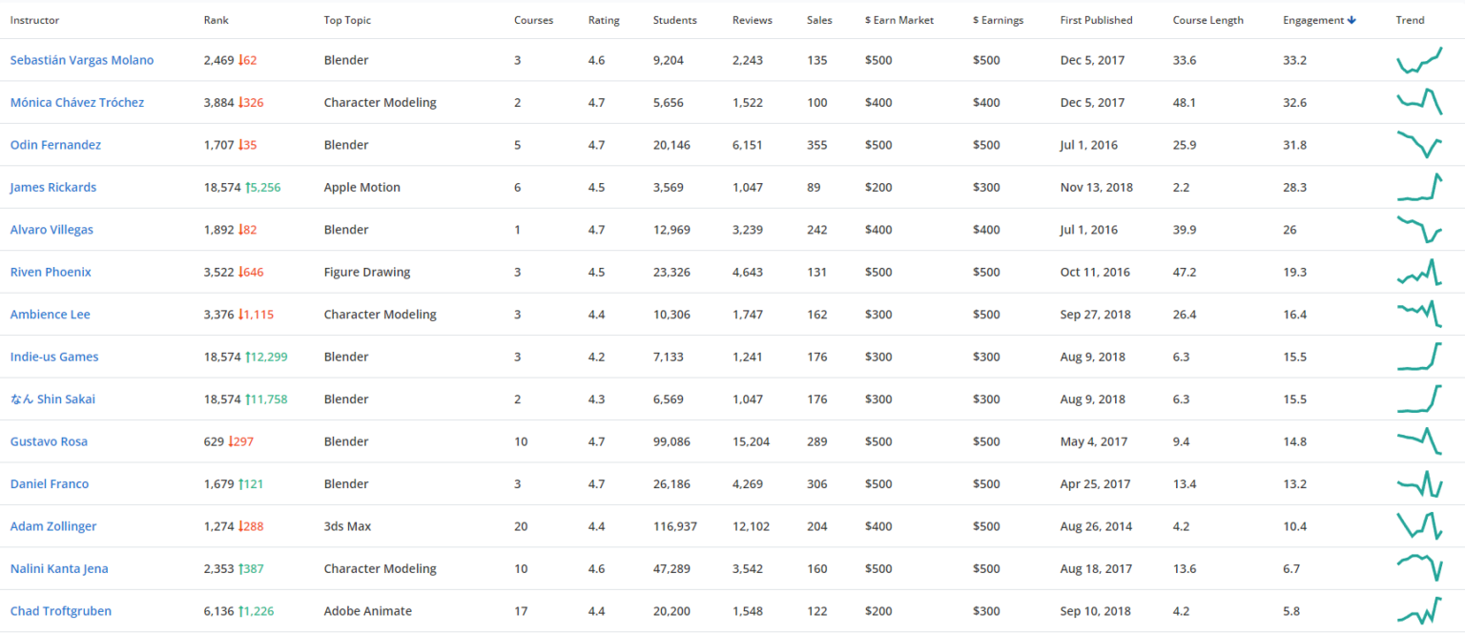The image size is (1465, 634).
Task: Click the Top Topic column header
Action: (347, 20)
